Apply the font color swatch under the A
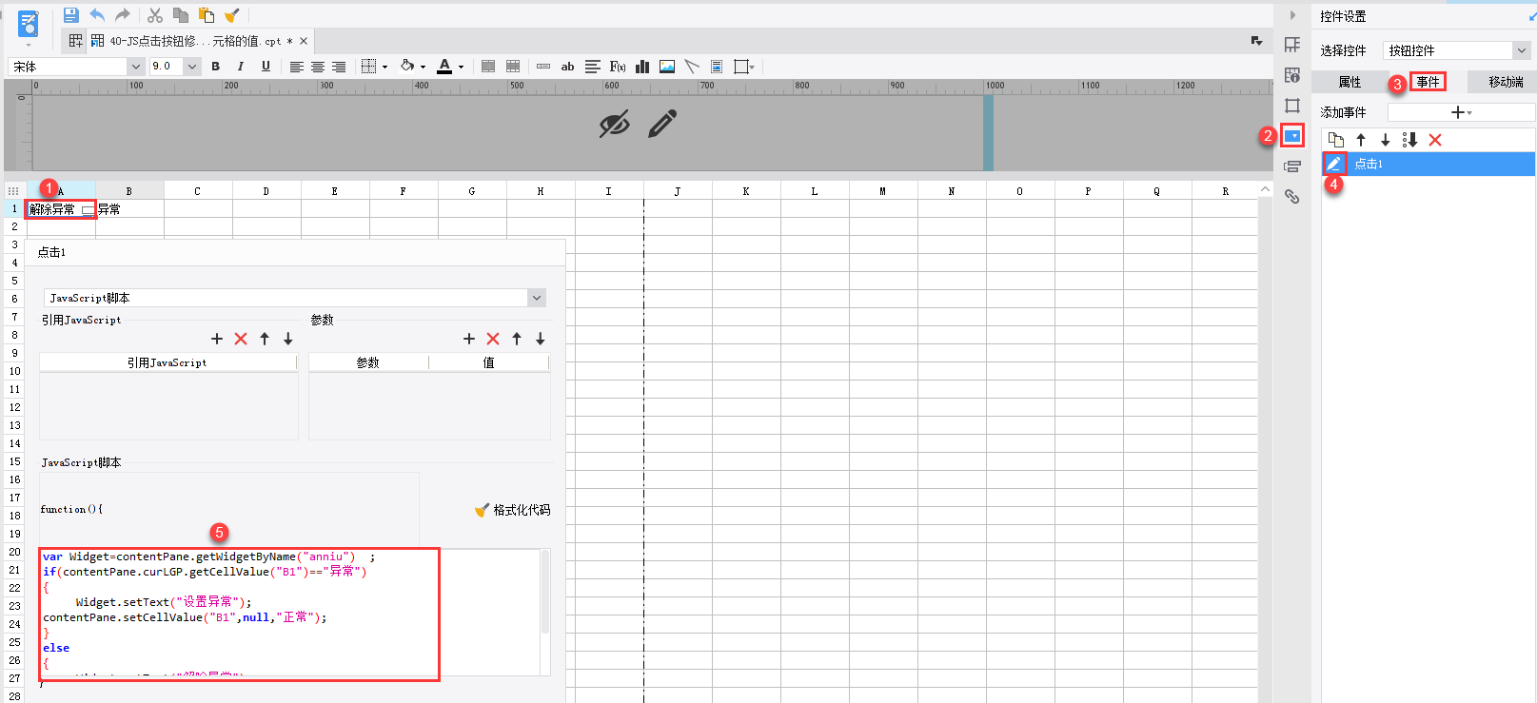The width and height of the screenshot is (1537, 703). pos(444,67)
